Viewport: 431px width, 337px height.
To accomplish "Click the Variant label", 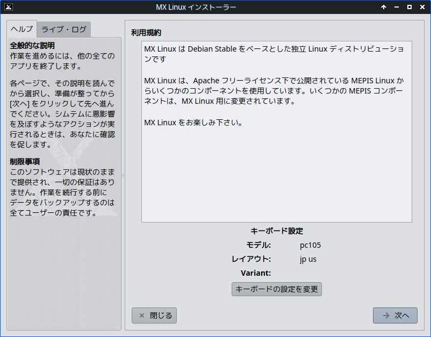I will [x=256, y=273].
